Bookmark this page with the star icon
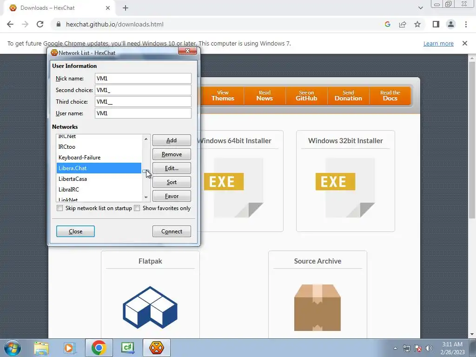The image size is (476, 357). [x=417, y=24]
